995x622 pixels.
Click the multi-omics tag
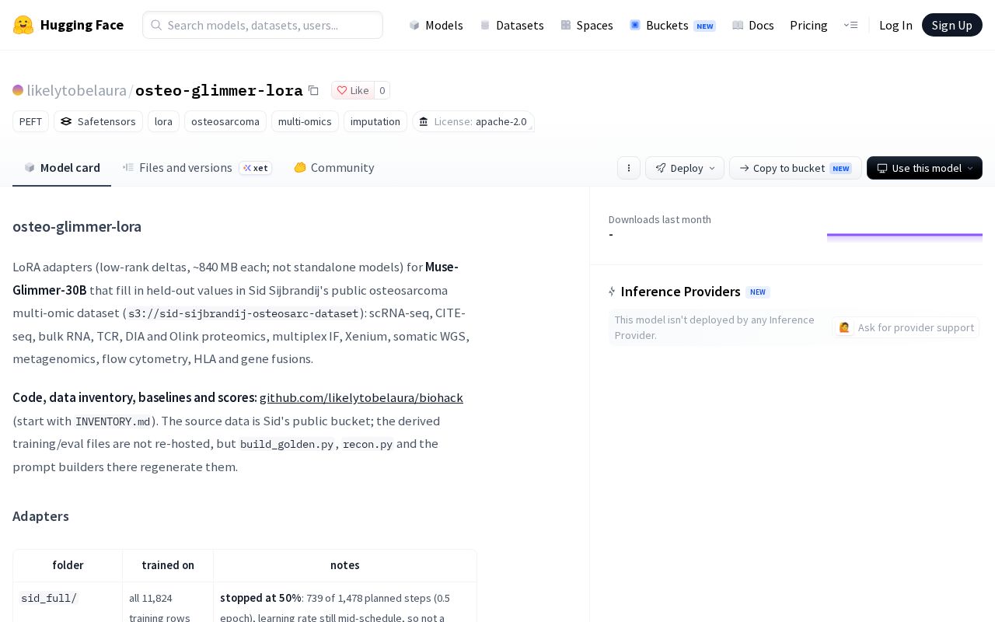pos(305,121)
